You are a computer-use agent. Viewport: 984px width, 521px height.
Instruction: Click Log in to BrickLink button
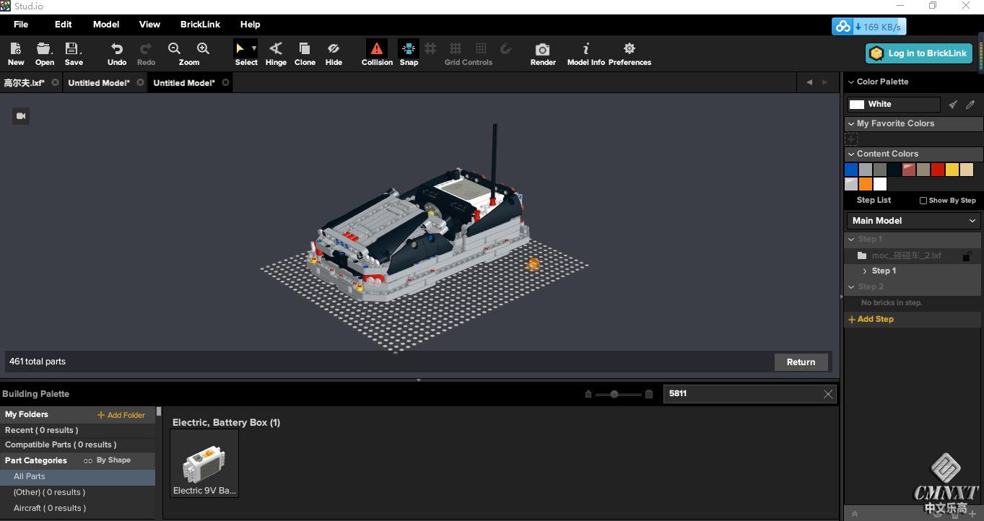(919, 53)
